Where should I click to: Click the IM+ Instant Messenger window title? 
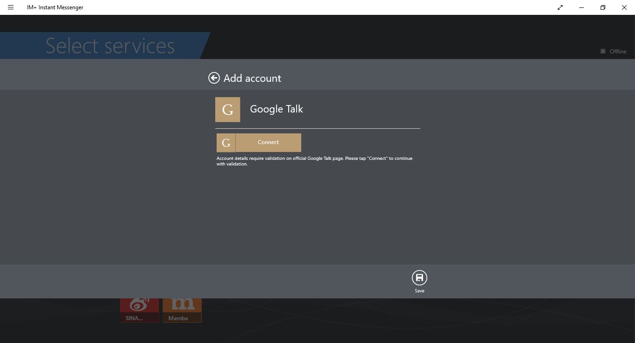click(55, 7)
